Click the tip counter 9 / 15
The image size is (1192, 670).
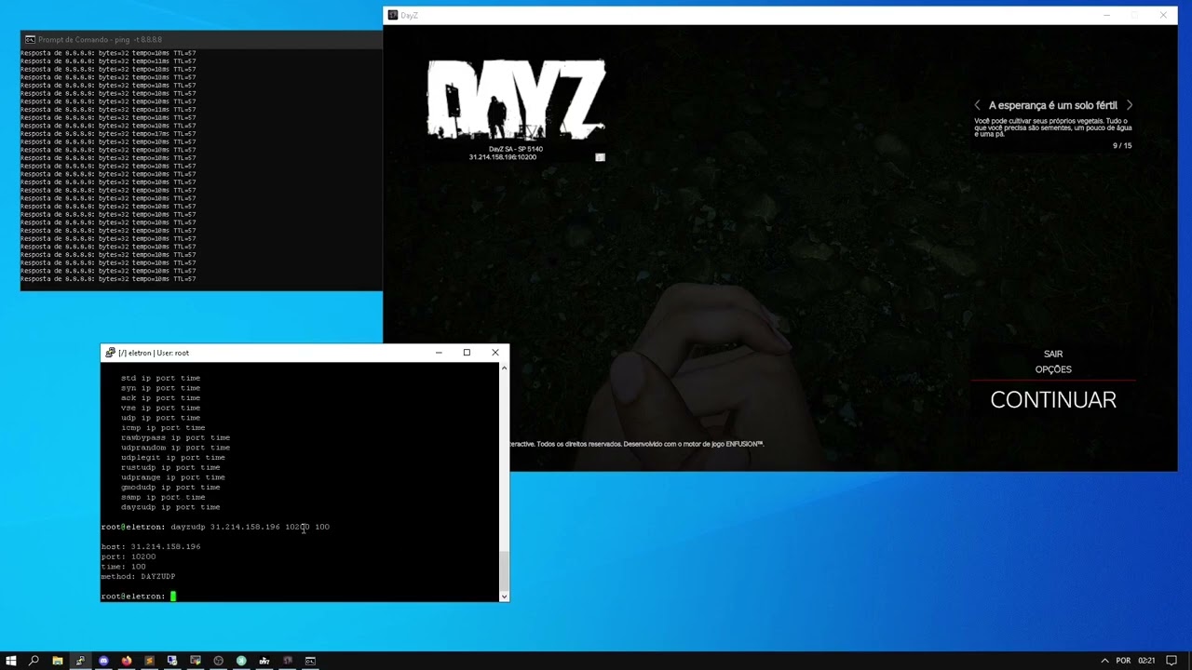coord(1122,145)
